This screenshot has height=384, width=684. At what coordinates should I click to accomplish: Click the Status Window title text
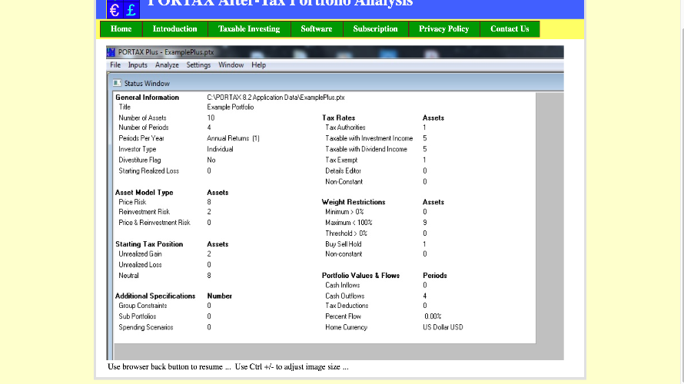click(x=147, y=83)
